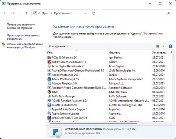The width and height of the screenshot is (176, 139).
Task: Click the AIMP program icon
Action: 49,92
